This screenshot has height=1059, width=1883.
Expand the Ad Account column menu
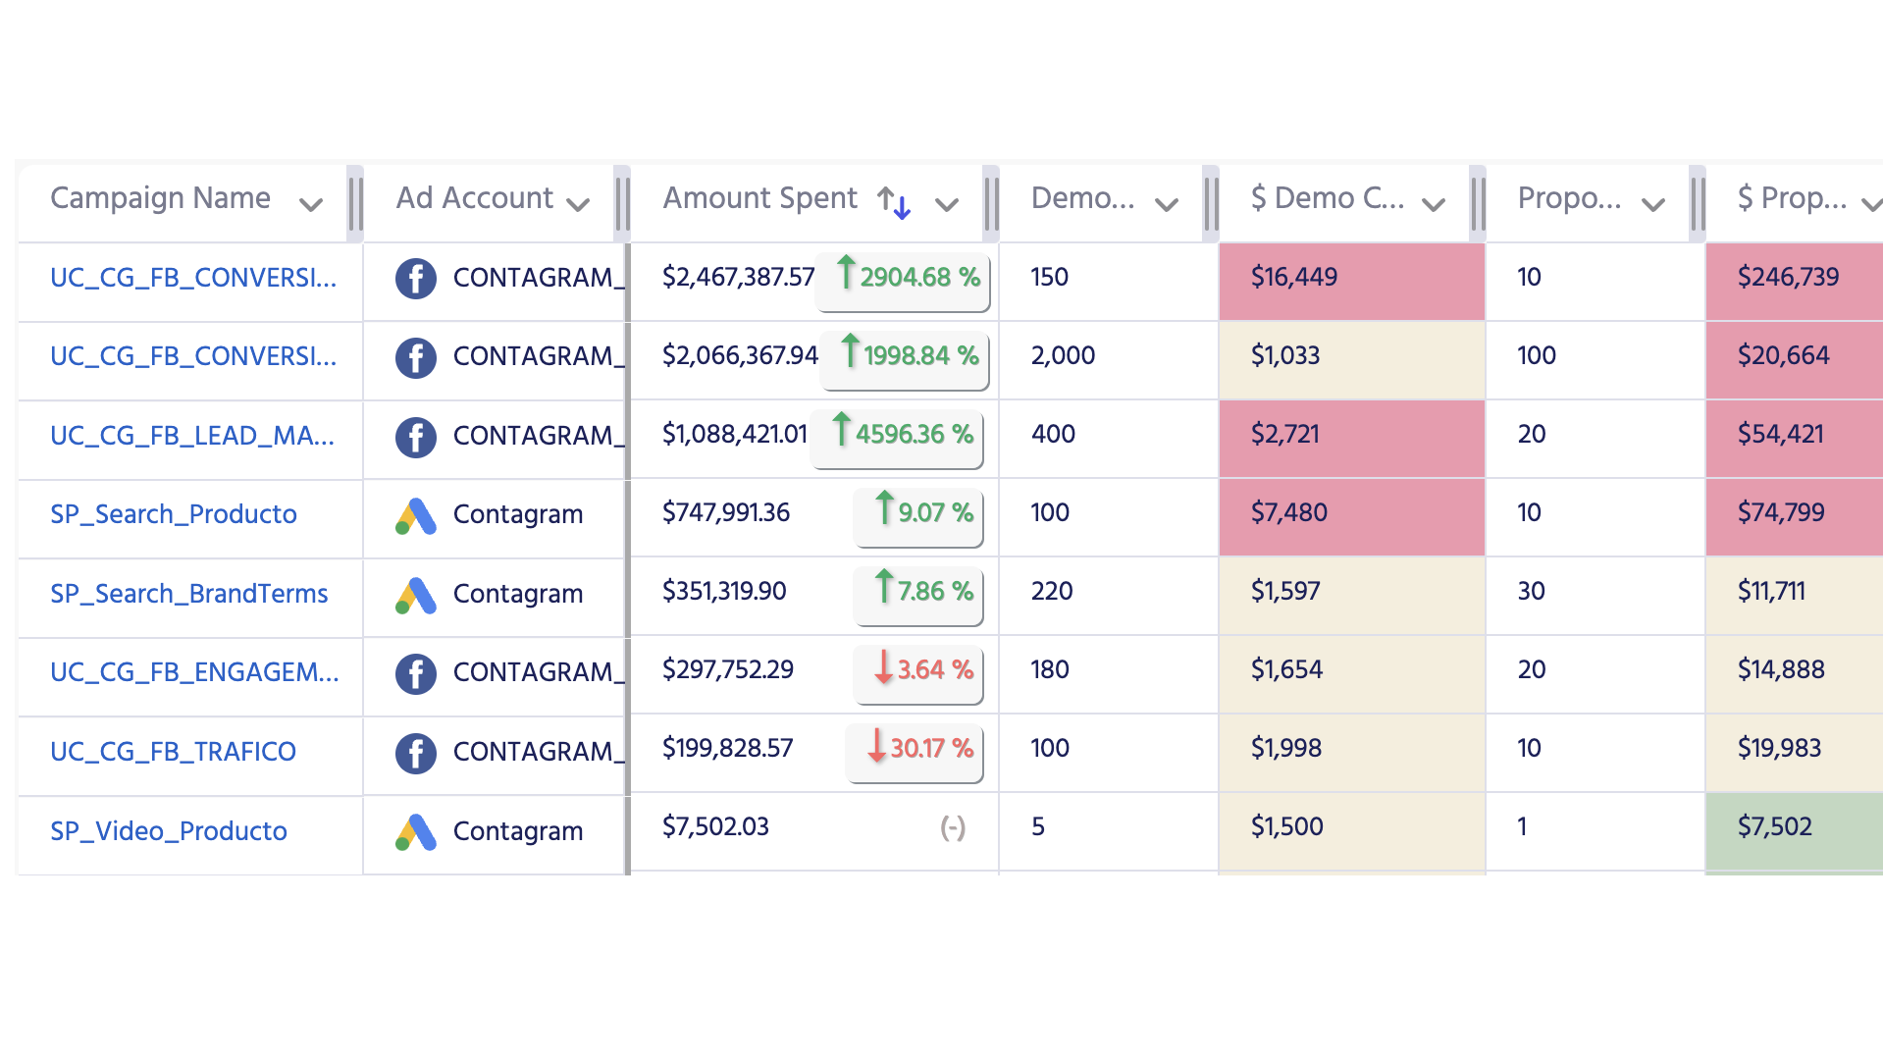coord(579,204)
